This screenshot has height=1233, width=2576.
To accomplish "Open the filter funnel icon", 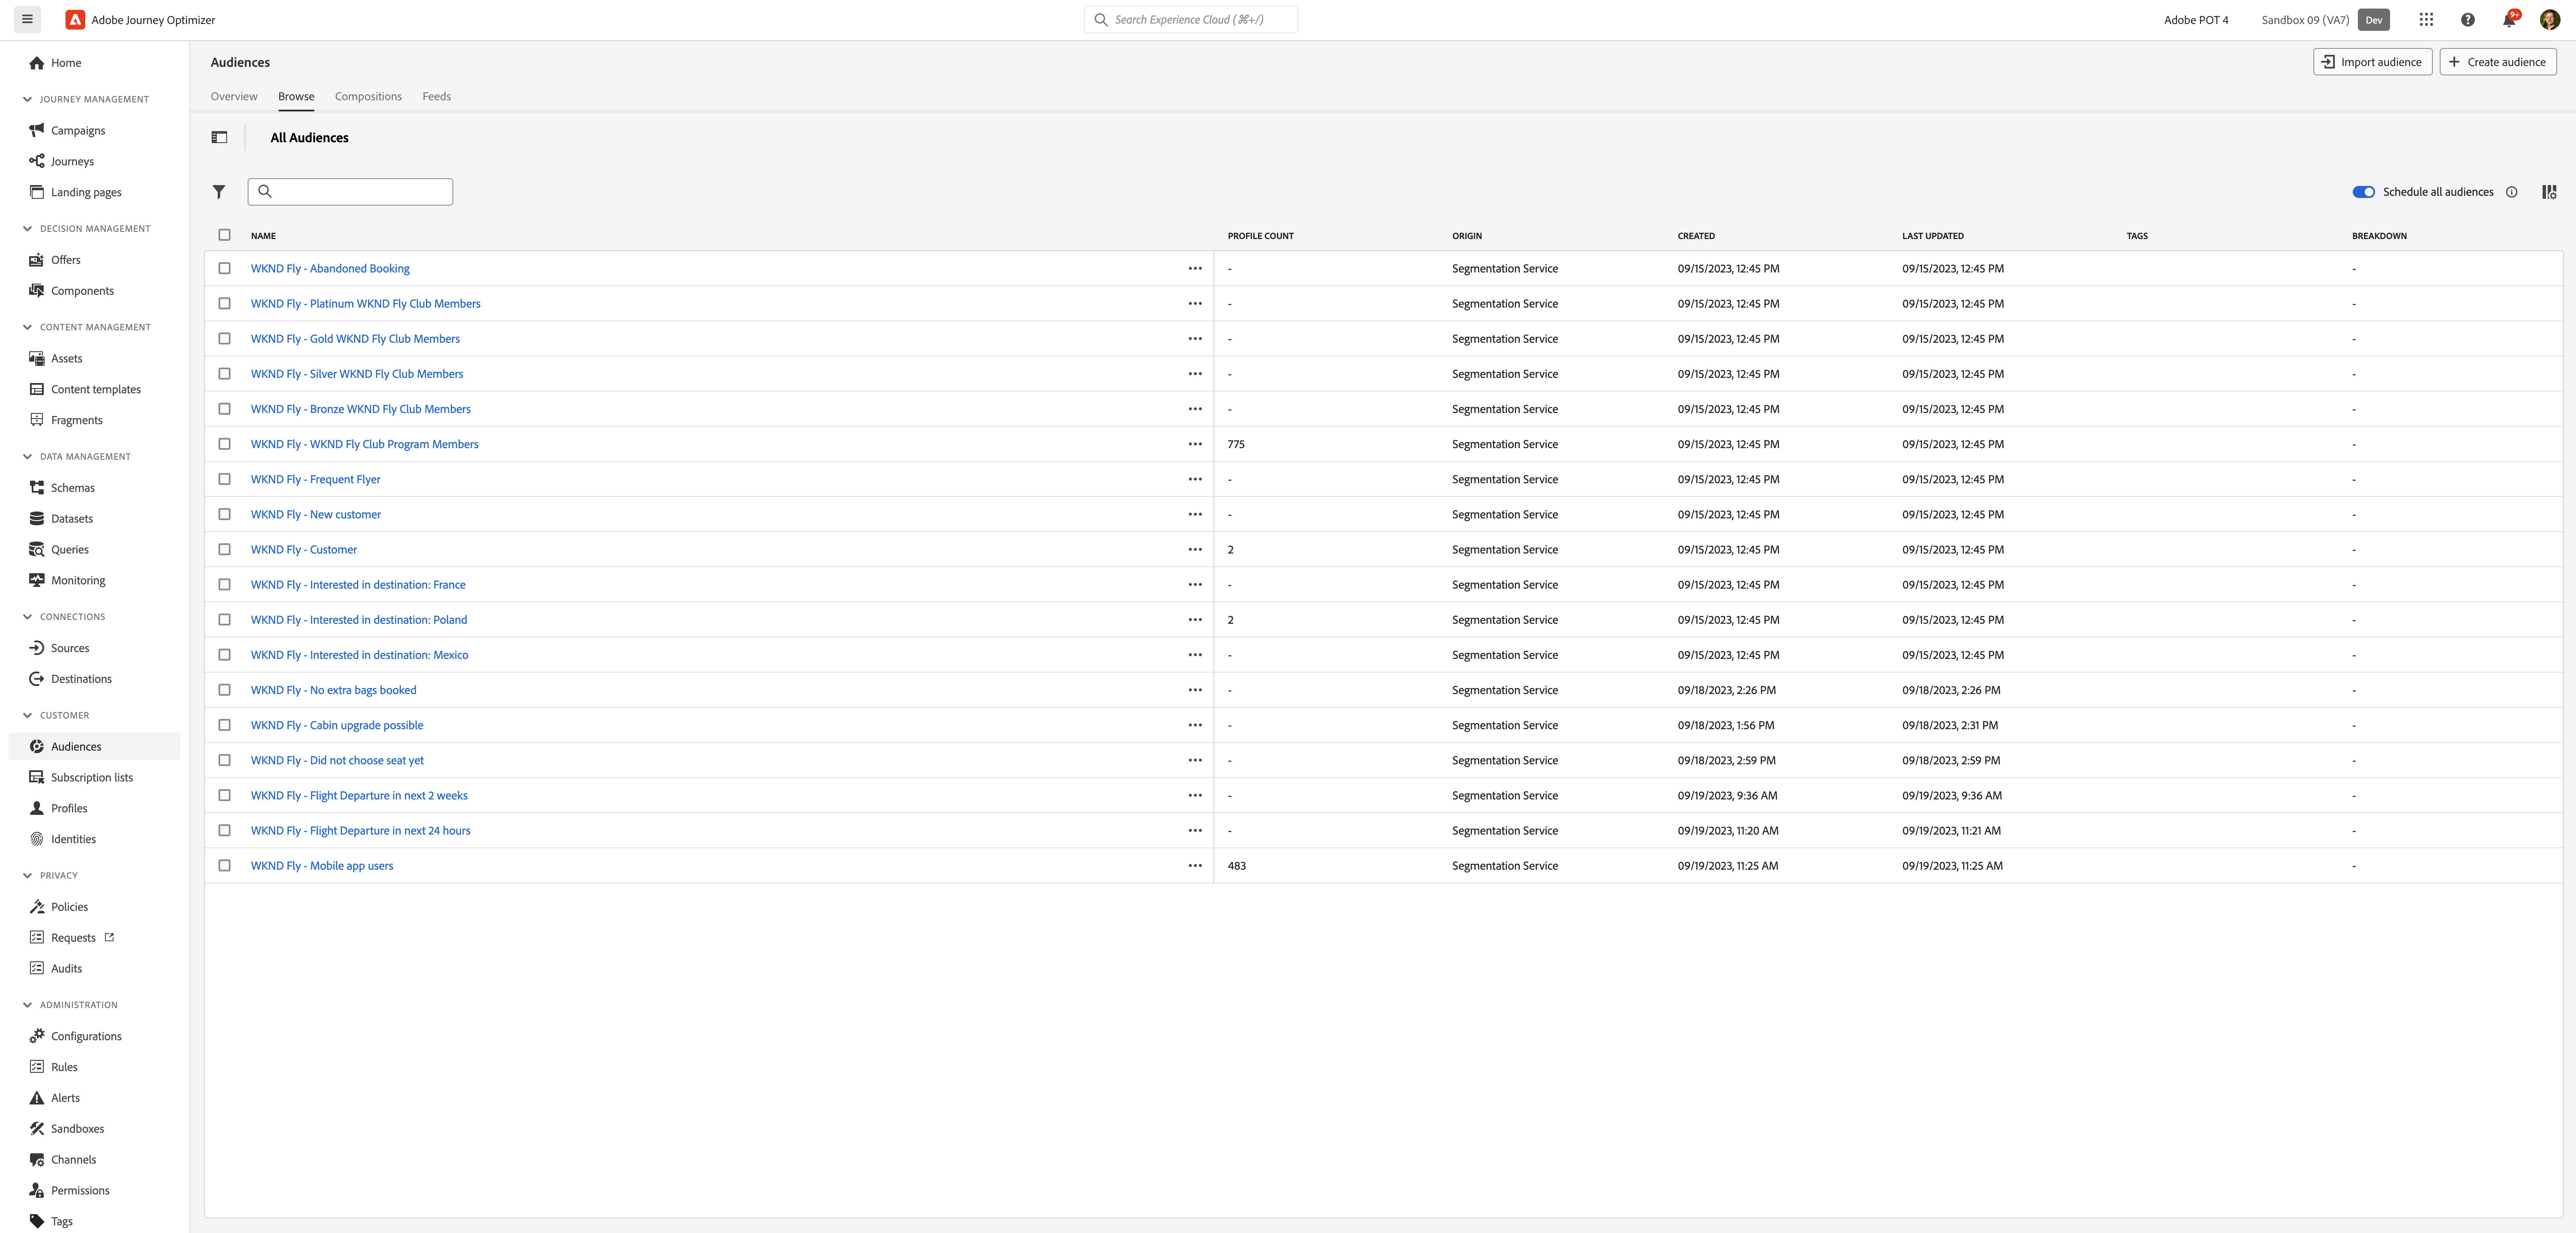I will [x=219, y=191].
